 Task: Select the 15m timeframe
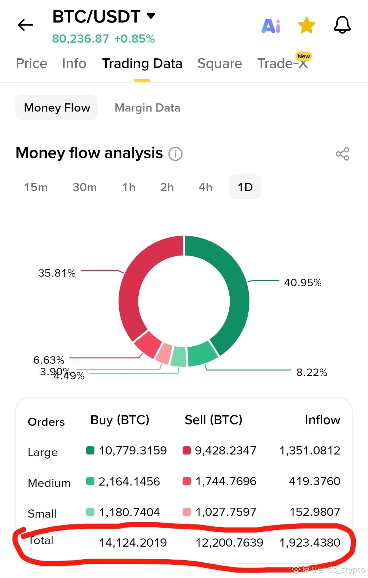[x=36, y=187]
